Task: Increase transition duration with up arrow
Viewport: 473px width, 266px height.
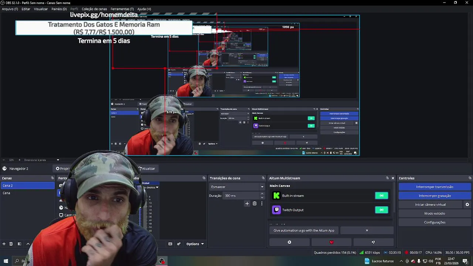Action: coord(262,194)
